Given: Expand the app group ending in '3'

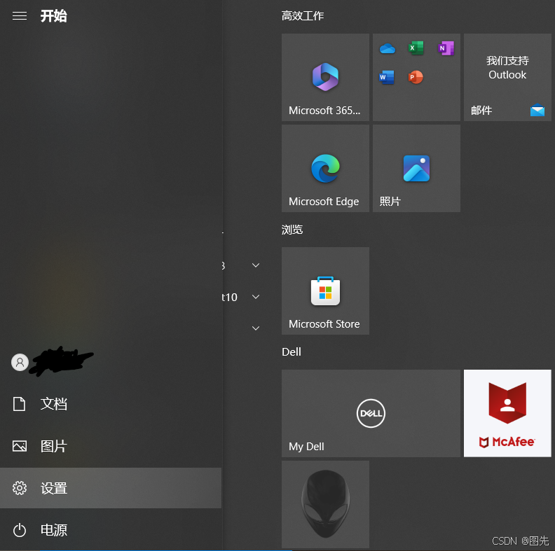Looking at the screenshot, I should tap(256, 265).
